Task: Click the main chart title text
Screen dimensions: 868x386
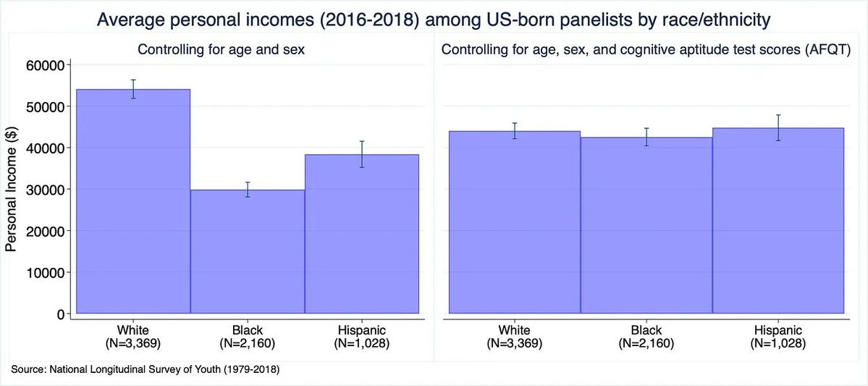Action: pyautogui.click(x=434, y=21)
